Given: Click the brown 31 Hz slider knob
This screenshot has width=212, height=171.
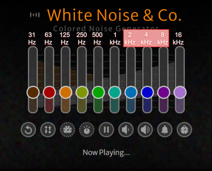Looking at the screenshot, I should 33,92.
